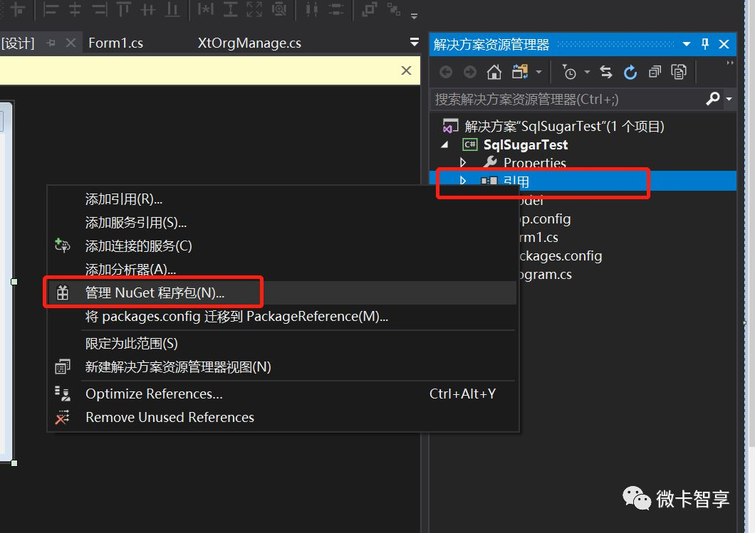Expand the 引用 references node
The width and height of the screenshot is (755, 533).
click(463, 181)
